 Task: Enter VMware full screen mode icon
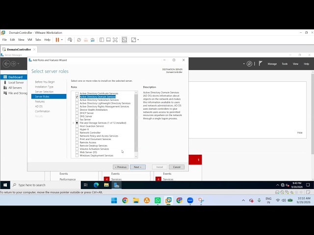point(115,40)
